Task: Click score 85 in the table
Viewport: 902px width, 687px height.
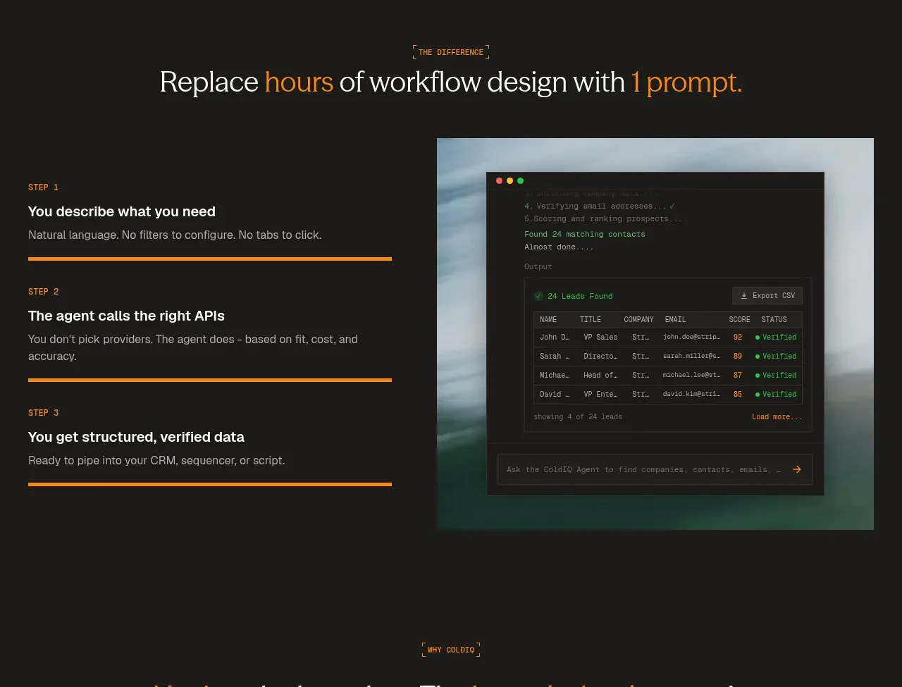Action: 738,395
